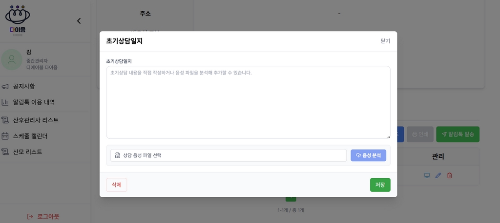
Task: Click the red trash icon in the 관리 column
Action: [449, 175]
